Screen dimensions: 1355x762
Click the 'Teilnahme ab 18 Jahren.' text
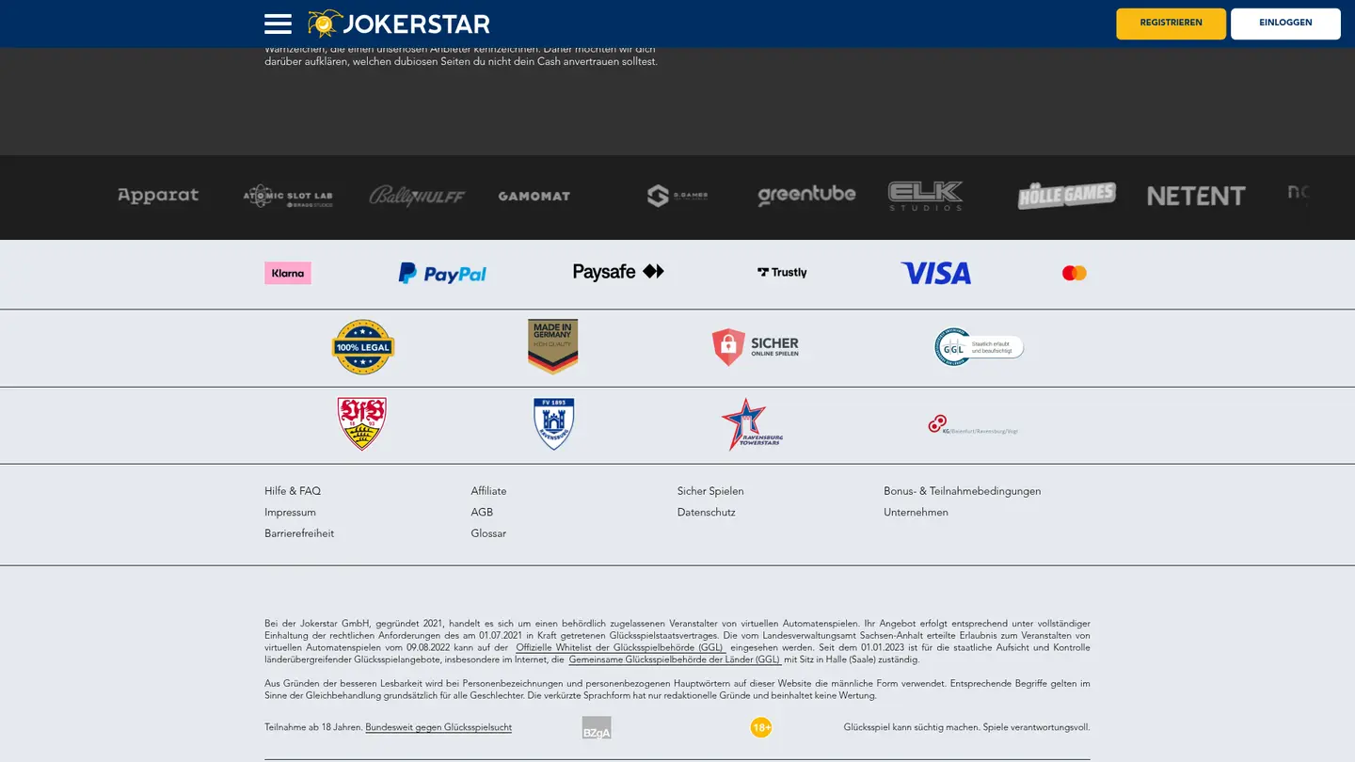(313, 727)
